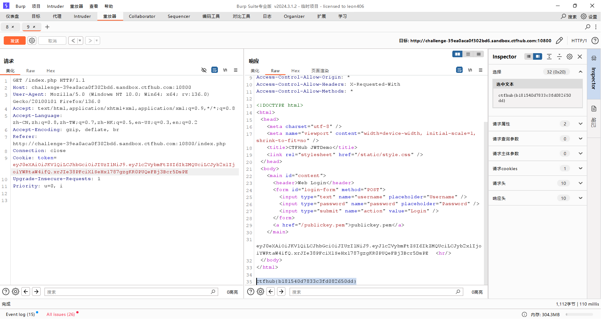The image size is (601, 319).
Task: Click the edit target pencil icon
Action: tap(559, 41)
